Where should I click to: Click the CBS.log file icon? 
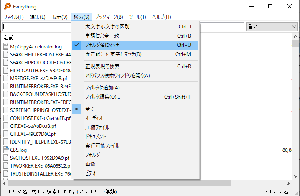pos(6,150)
